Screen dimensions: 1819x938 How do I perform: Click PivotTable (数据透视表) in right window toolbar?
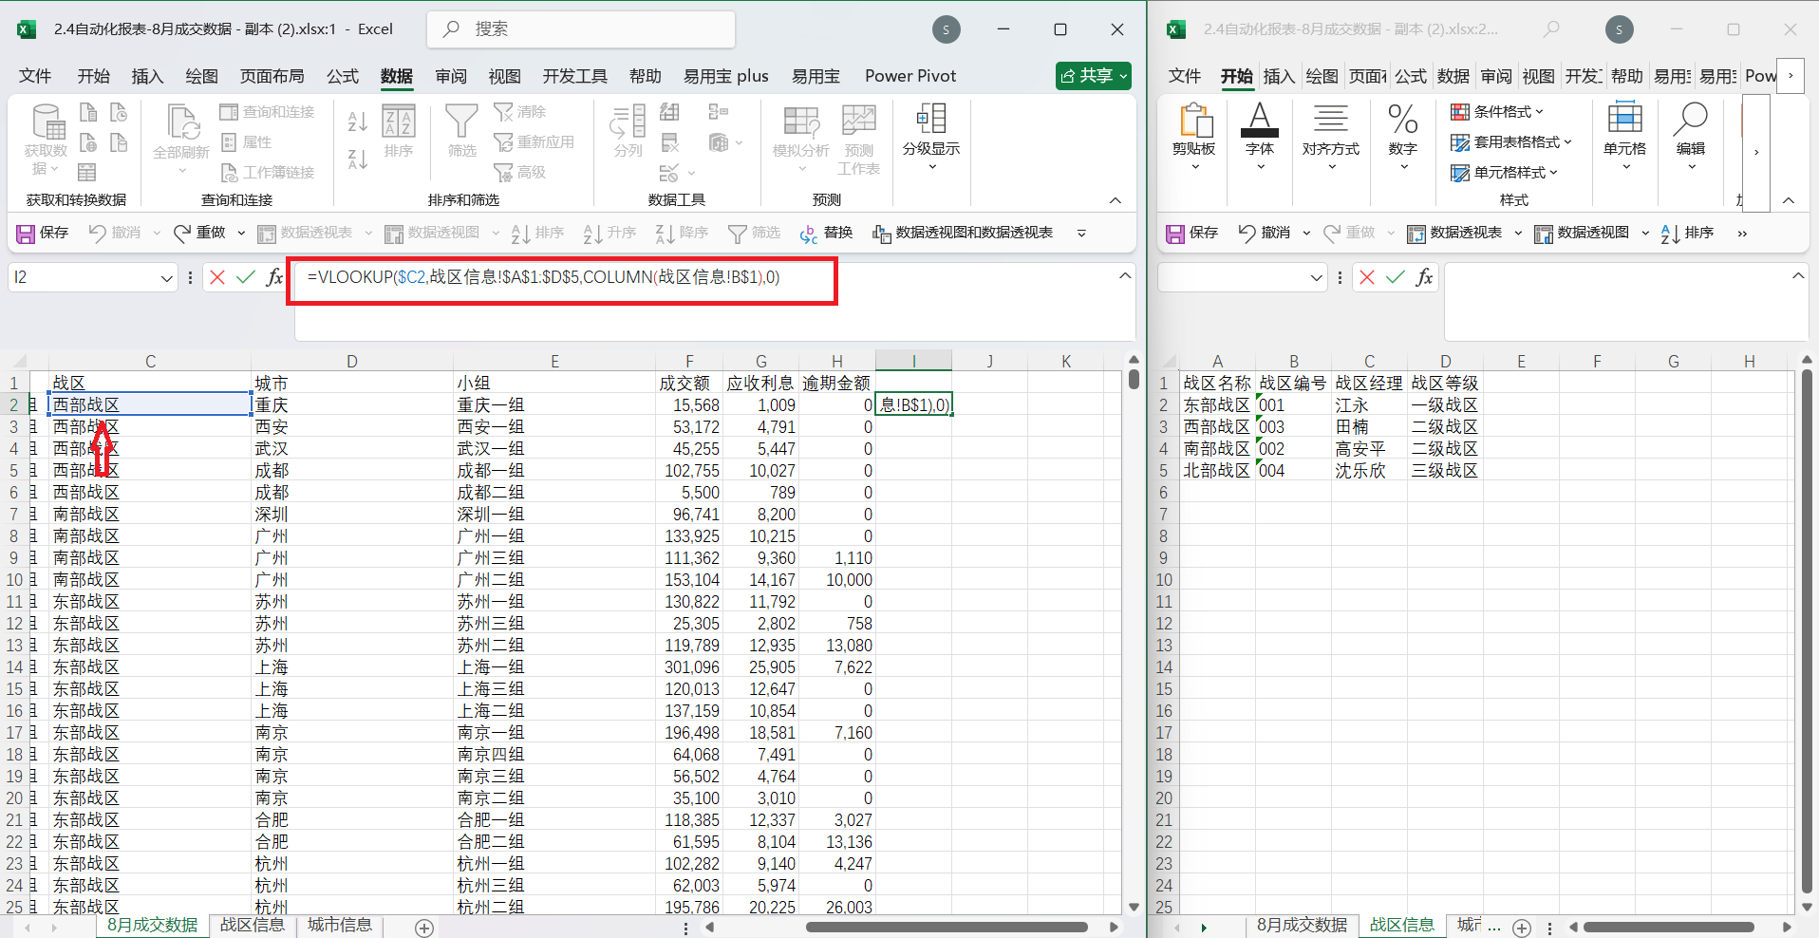click(1456, 233)
